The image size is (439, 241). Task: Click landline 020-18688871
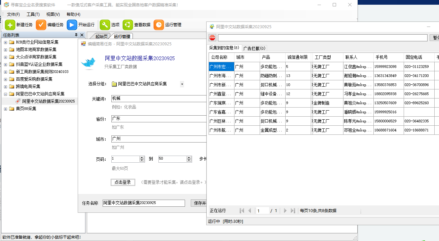click(x=419, y=130)
